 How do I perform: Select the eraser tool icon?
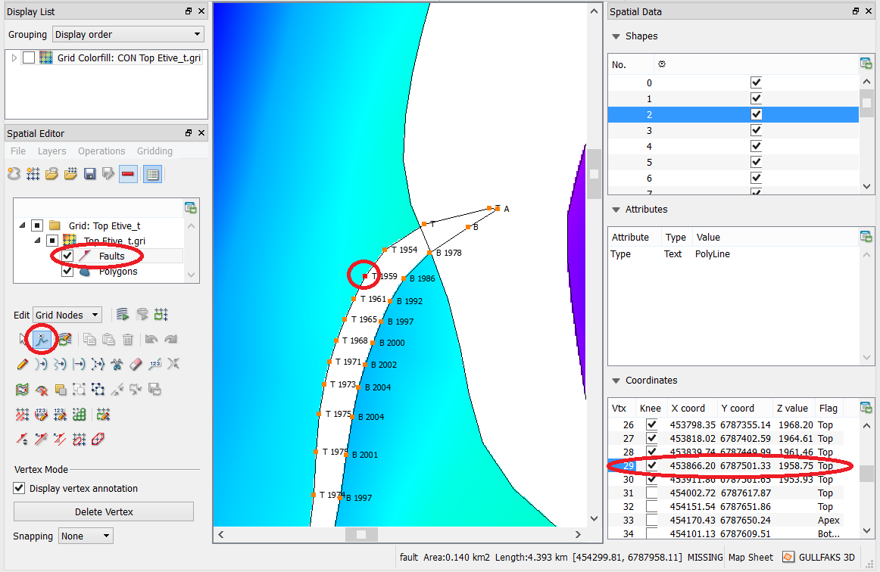coord(136,364)
